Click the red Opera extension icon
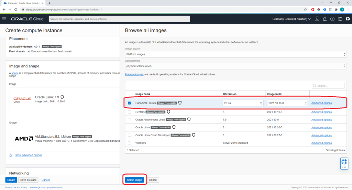 313,9
